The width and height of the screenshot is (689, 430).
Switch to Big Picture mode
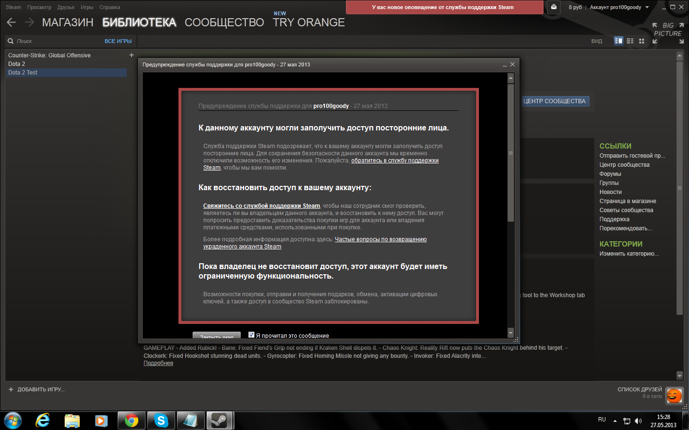coord(668,33)
